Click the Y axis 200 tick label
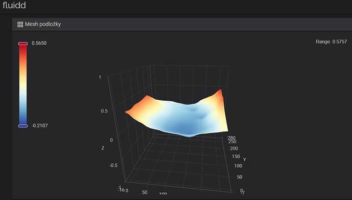 tap(234, 148)
